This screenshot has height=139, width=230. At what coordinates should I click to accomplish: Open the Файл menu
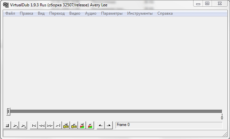pyautogui.click(x=10, y=13)
